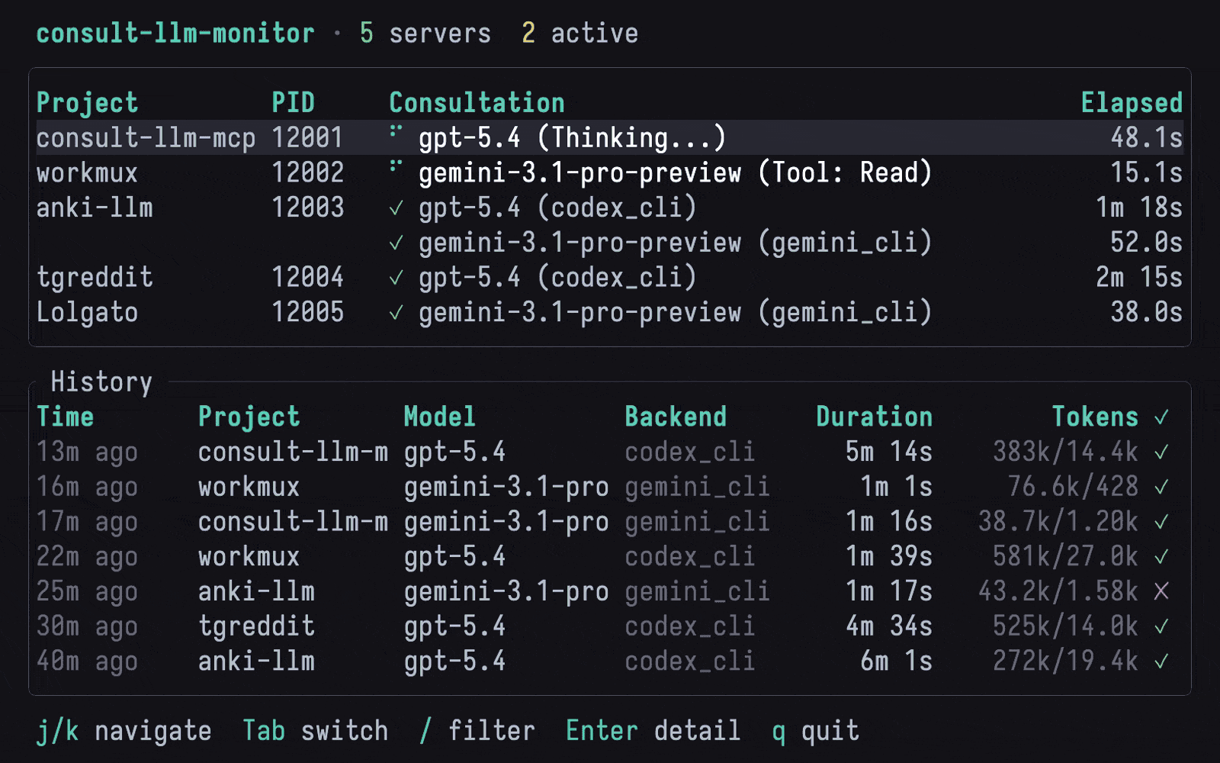Click the Project header in servers table
The image size is (1220, 763).
pos(87,103)
